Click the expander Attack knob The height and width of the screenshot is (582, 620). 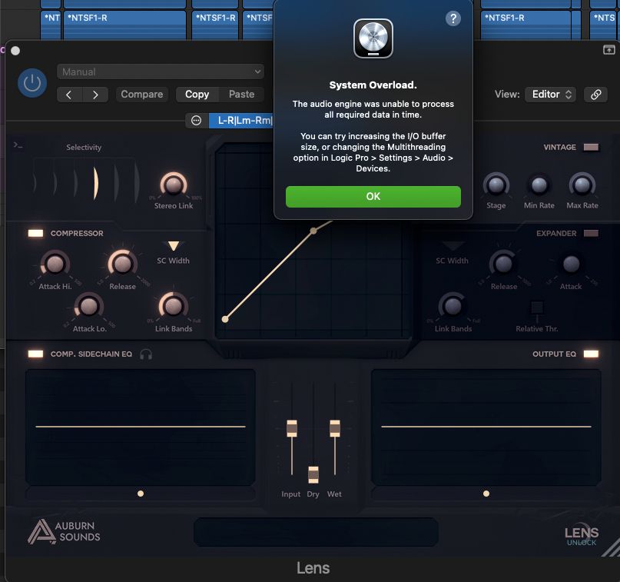[x=571, y=264]
